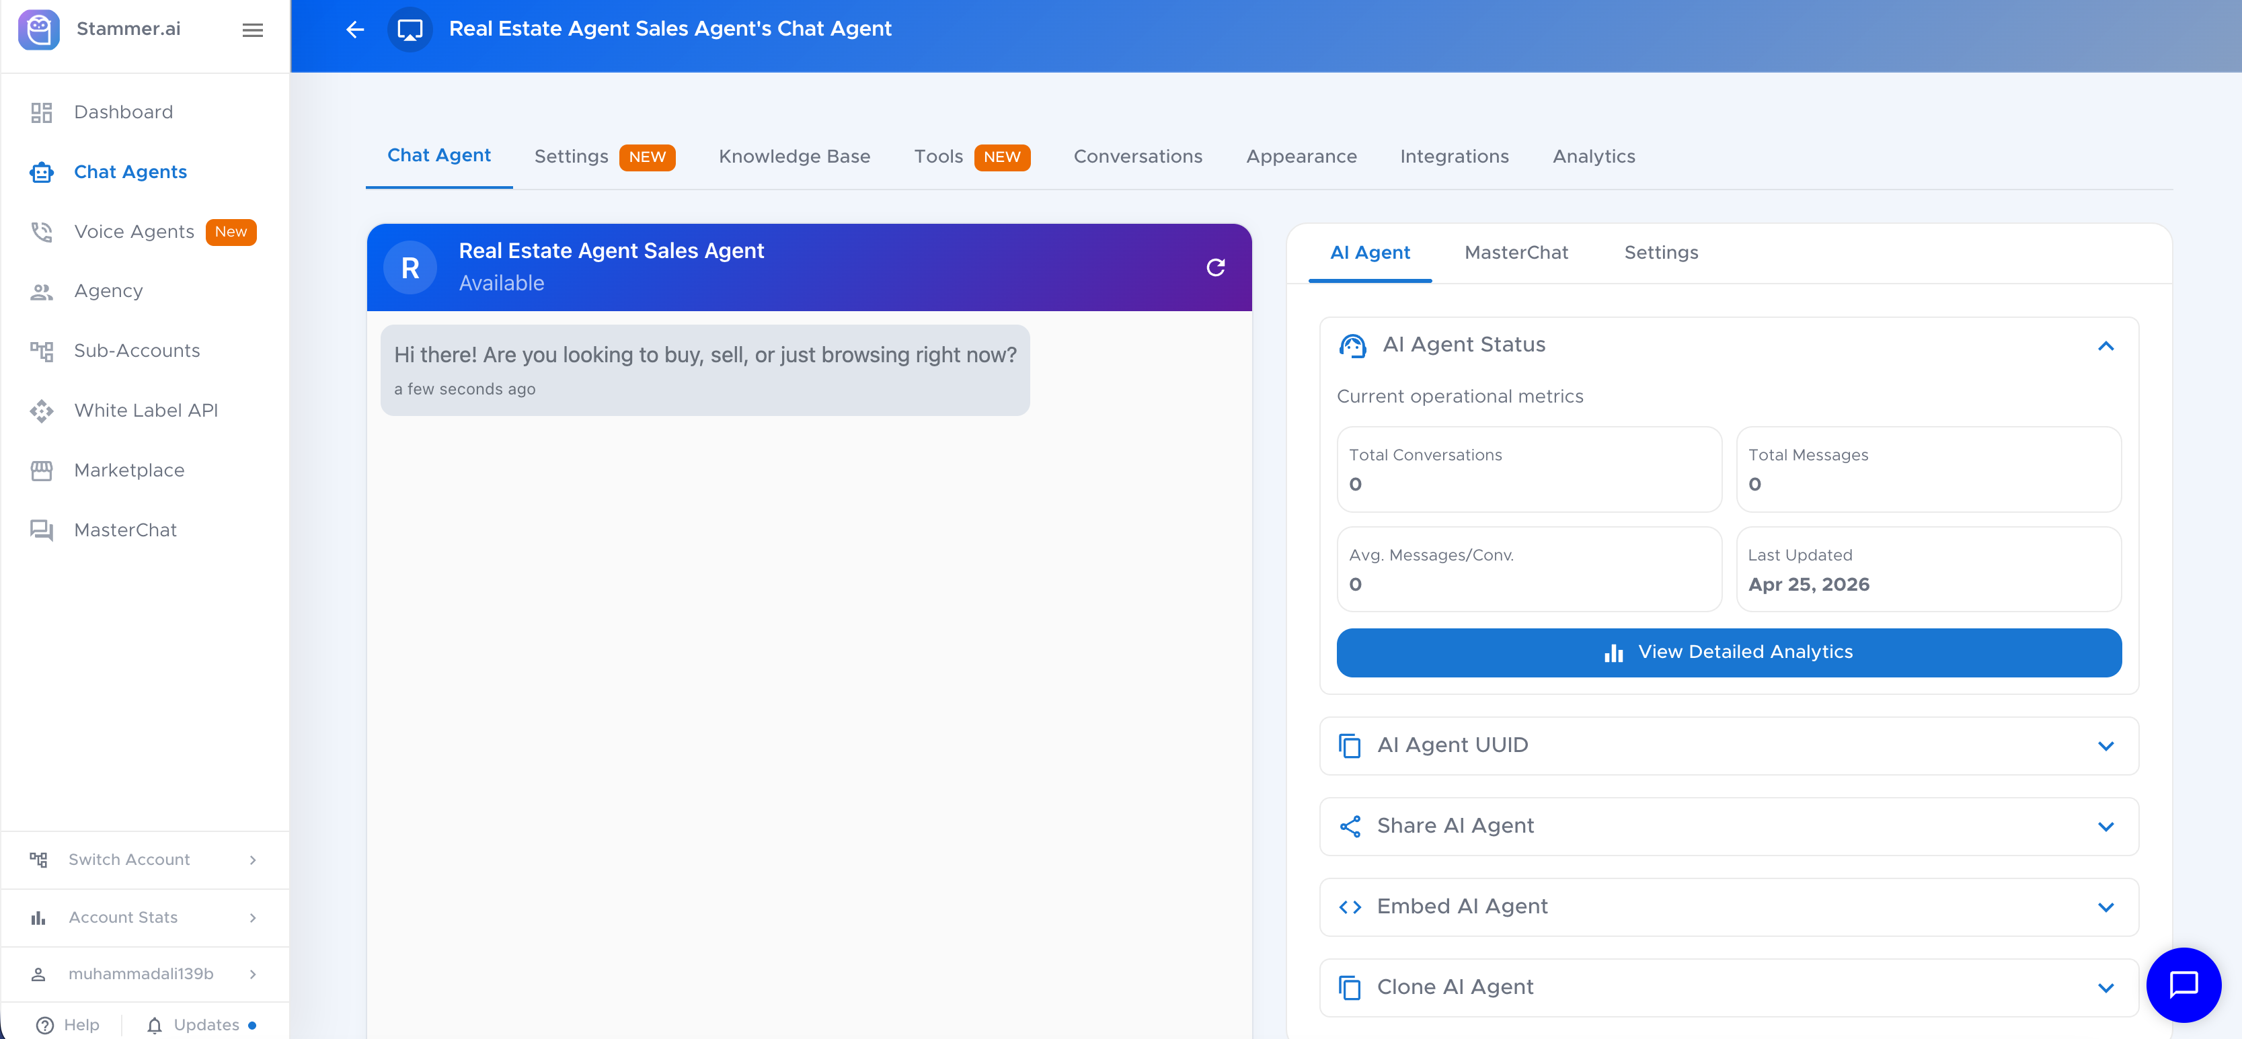
Task: Open the MasterChat panel tab
Action: point(1515,252)
